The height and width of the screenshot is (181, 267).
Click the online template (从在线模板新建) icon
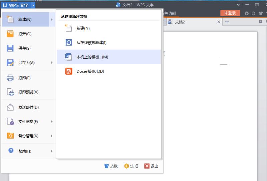(69, 43)
